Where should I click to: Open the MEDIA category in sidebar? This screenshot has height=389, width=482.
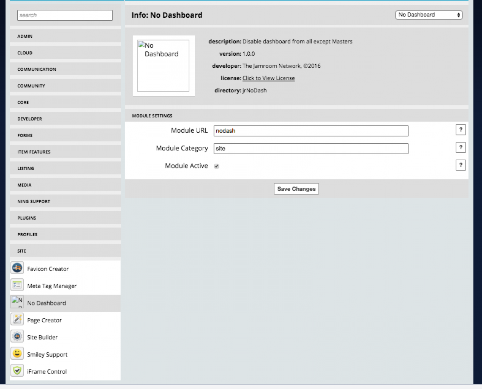pyautogui.click(x=66, y=185)
